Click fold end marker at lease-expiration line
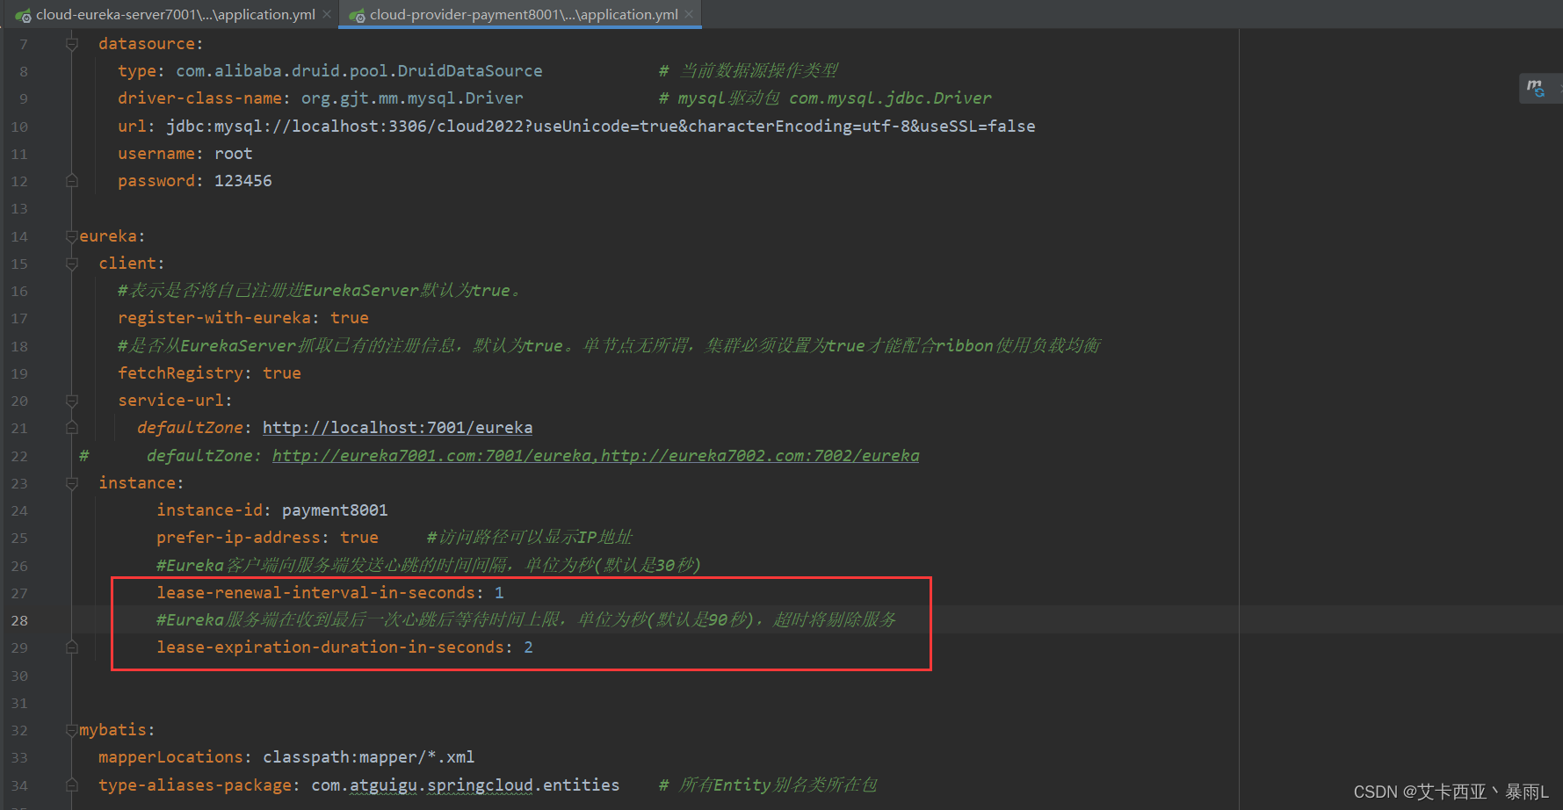The height and width of the screenshot is (810, 1563). 72,647
